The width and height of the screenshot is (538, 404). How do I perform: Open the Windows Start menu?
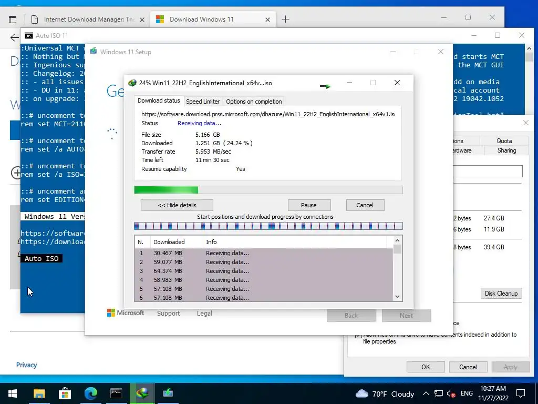coord(13,393)
